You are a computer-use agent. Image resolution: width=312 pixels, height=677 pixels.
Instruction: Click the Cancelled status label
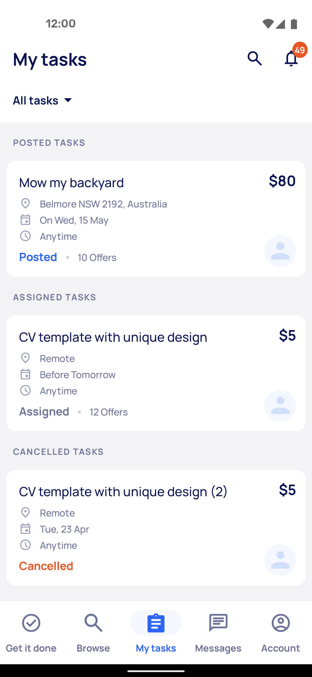[x=46, y=566]
